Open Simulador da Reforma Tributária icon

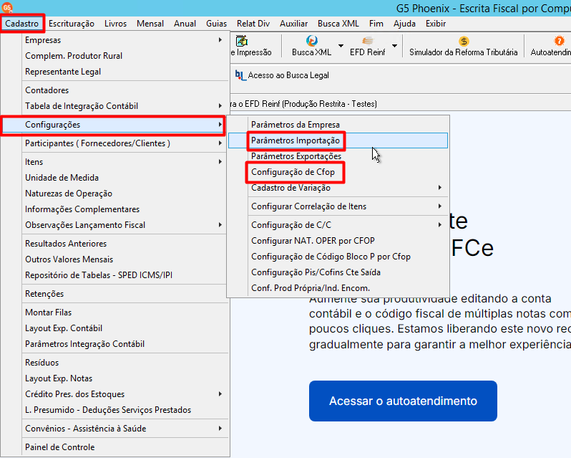(464, 41)
